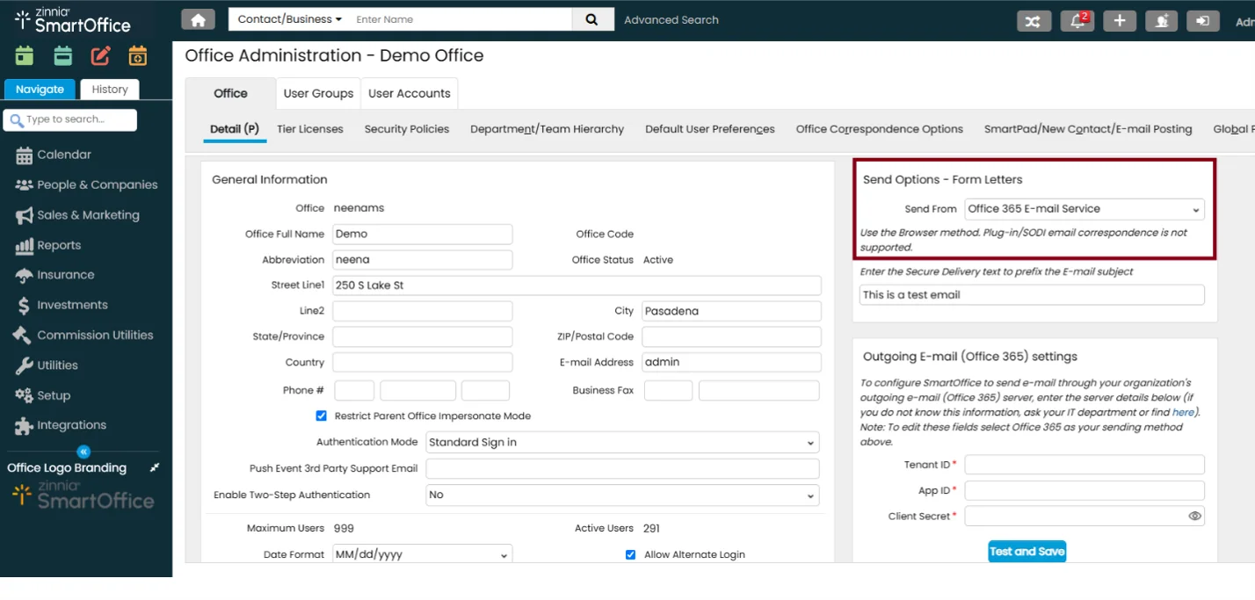Open Sales & Marketing navigation item
The width and height of the screenshot is (1255, 600).
(x=77, y=215)
